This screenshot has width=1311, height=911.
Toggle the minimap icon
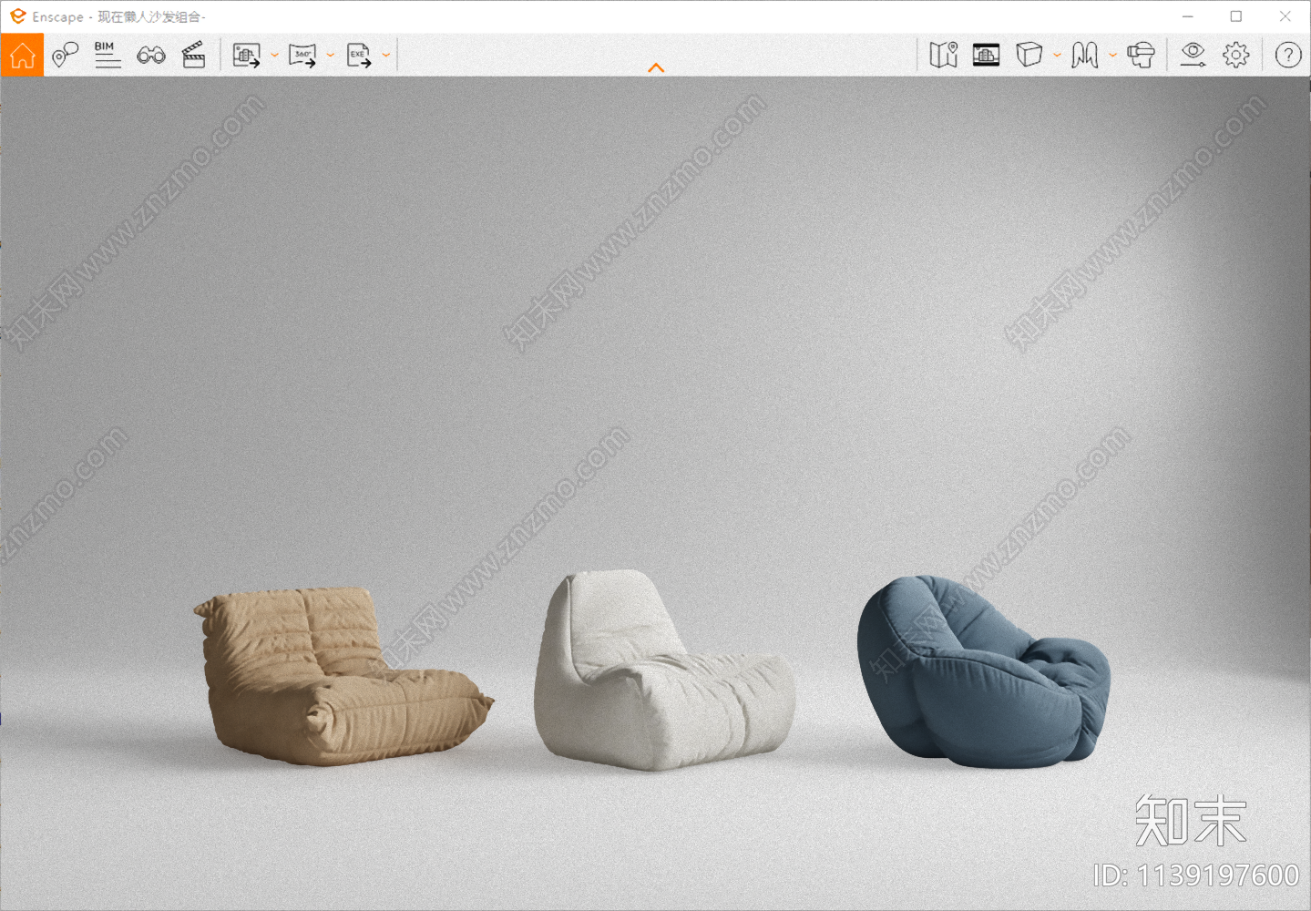[x=944, y=55]
